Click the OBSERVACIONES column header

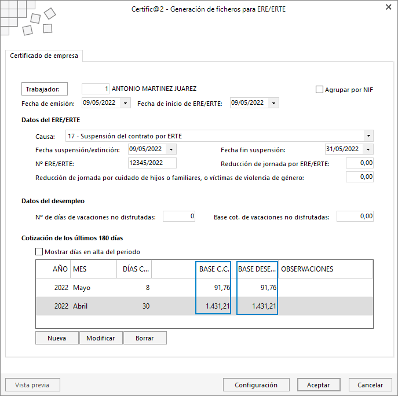pos(326,269)
